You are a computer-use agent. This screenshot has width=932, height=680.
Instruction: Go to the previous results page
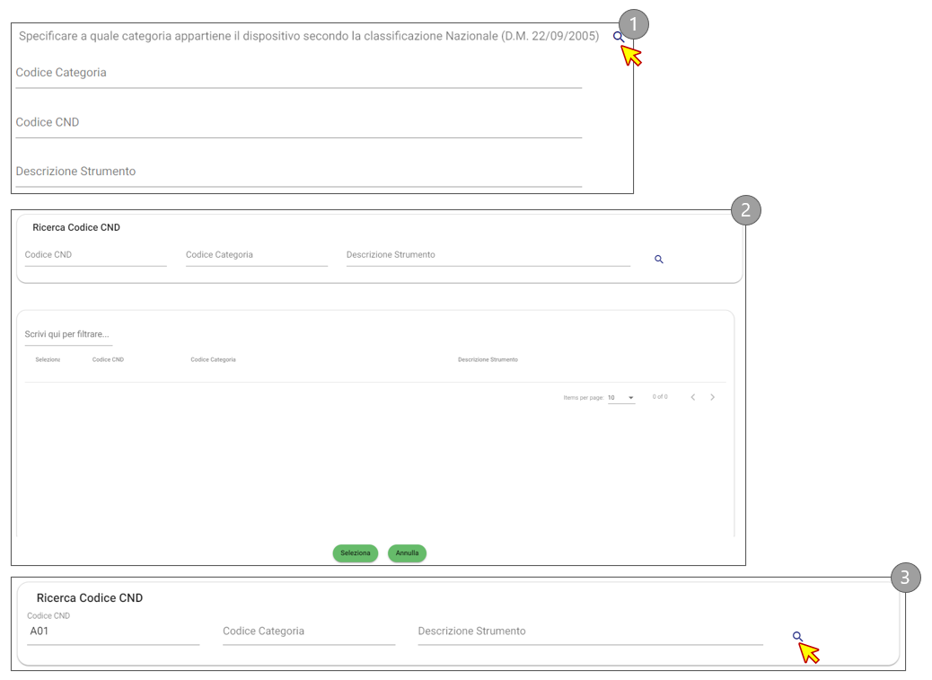pos(692,397)
